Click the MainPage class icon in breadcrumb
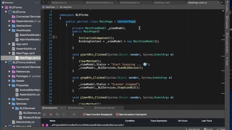This screenshot has height=130, width=232. coord(43,7)
